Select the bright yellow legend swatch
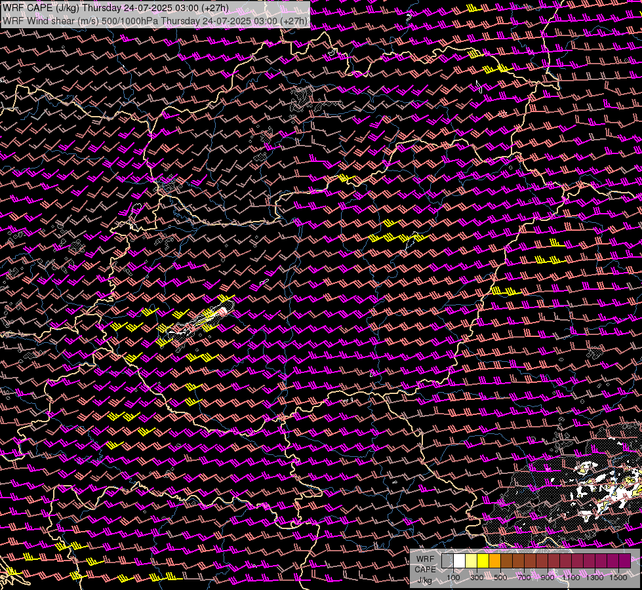This screenshot has height=590, width=642. (x=483, y=560)
